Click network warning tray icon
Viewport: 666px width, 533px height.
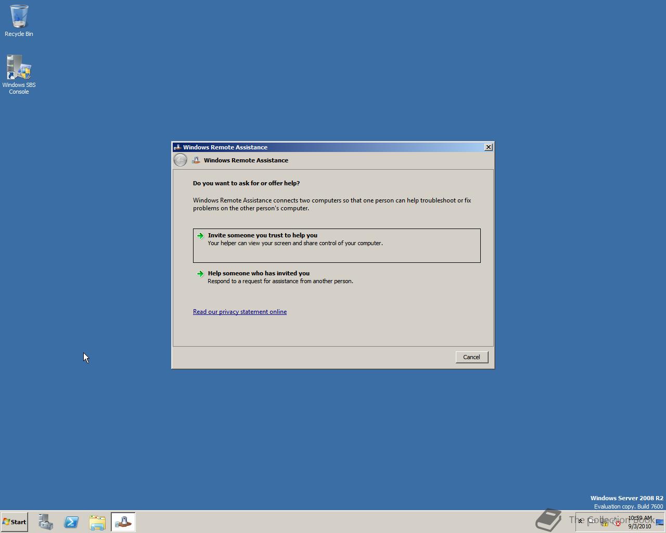[x=605, y=522]
